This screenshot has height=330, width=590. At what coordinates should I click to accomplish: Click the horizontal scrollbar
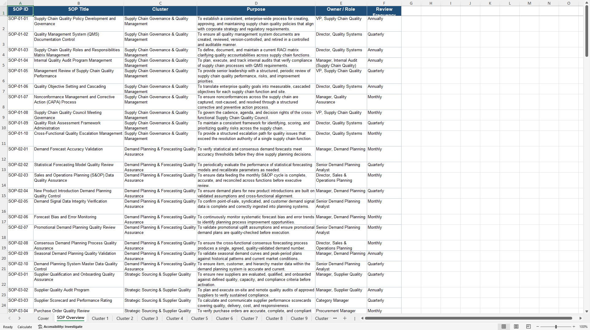pos(468,318)
